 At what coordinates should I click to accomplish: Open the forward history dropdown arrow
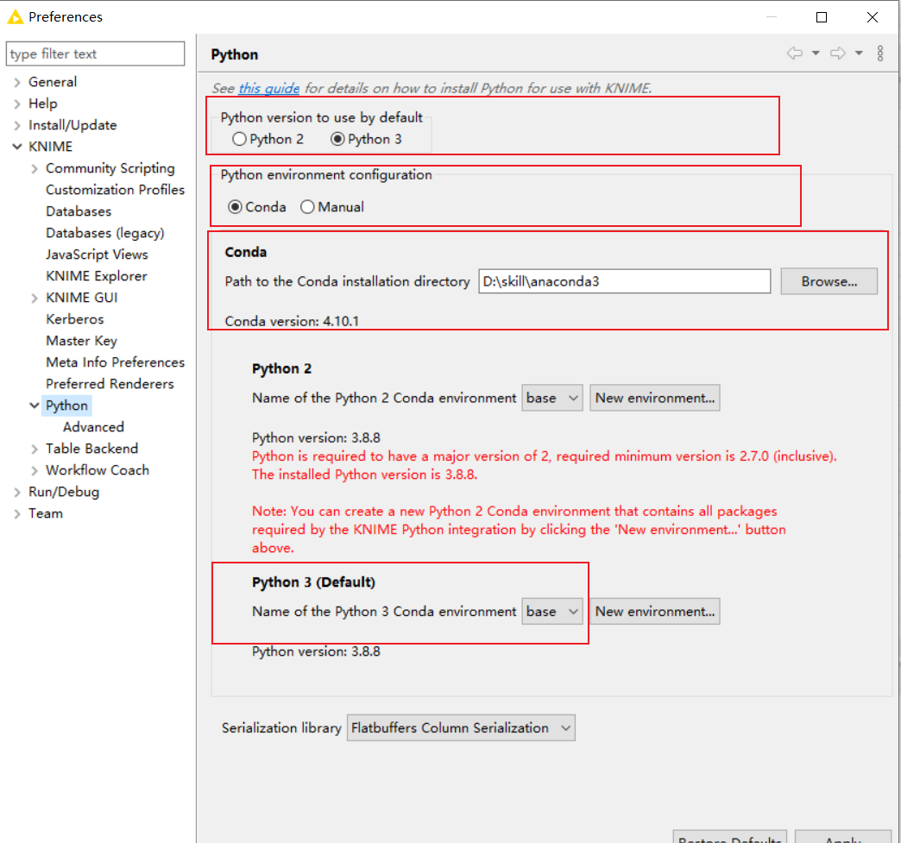[859, 53]
